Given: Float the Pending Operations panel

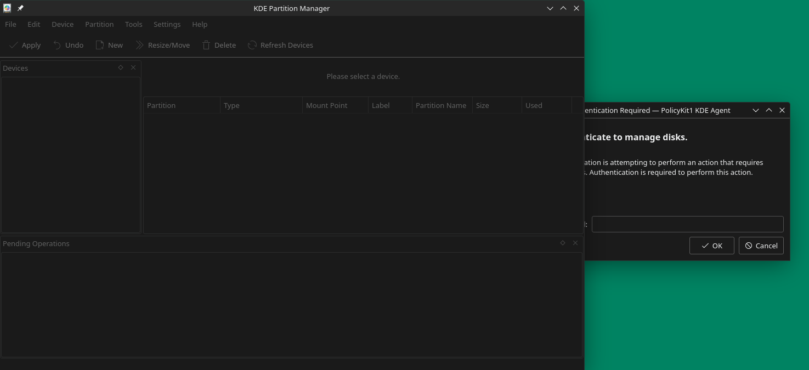Looking at the screenshot, I should (563, 243).
